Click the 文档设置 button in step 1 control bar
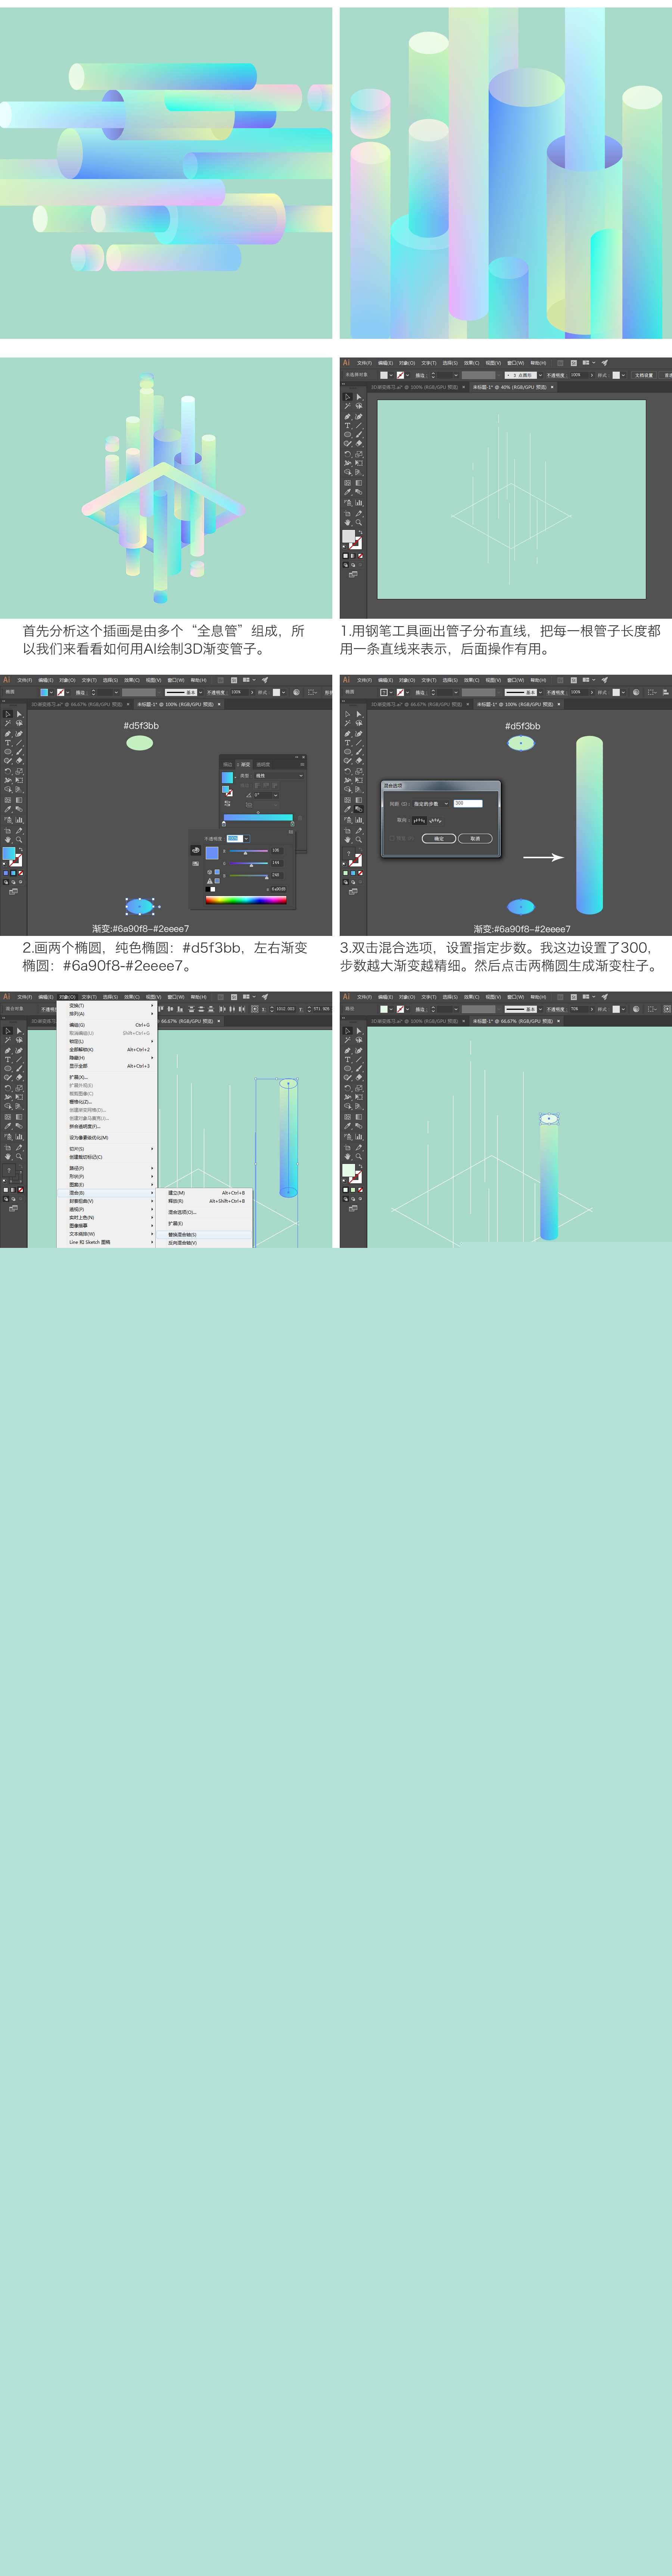This screenshot has height=2576, width=672. pos(644,375)
